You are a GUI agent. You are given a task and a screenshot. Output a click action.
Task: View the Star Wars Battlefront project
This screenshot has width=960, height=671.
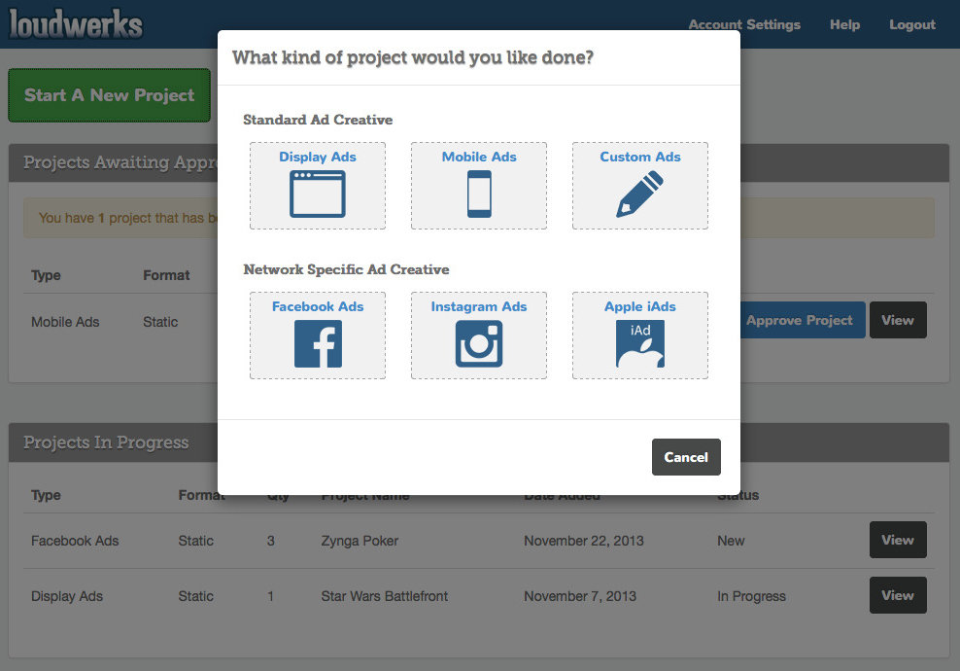898,595
